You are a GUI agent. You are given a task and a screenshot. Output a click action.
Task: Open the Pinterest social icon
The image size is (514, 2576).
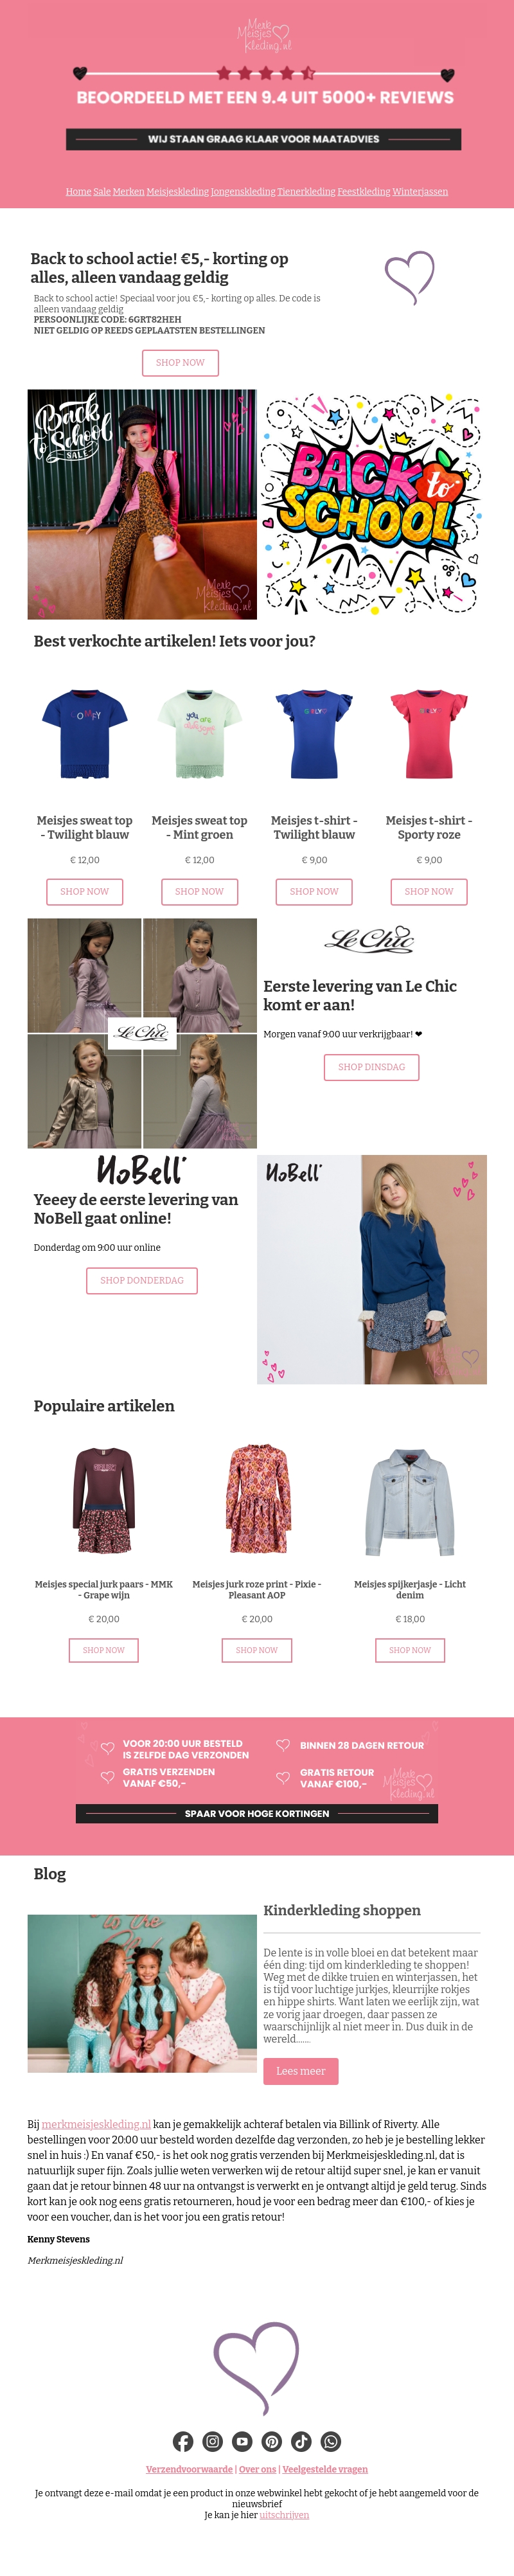pos(272,2441)
